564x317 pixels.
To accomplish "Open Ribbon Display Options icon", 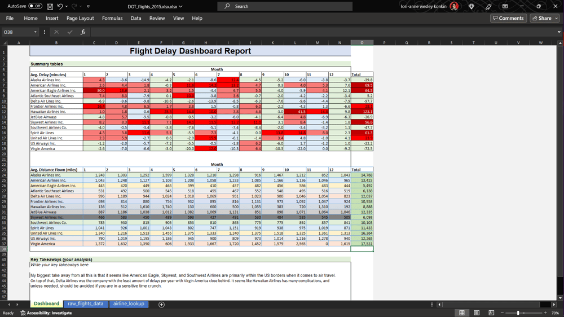I will pyautogui.click(x=505, y=6).
